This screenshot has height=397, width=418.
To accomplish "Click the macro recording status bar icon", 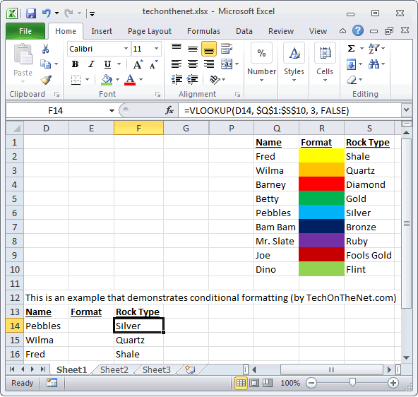I will [x=52, y=383].
